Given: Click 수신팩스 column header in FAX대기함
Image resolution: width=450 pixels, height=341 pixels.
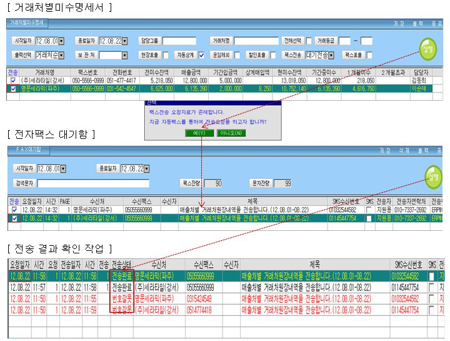Looking at the screenshot, I should (x=142, y=201).
